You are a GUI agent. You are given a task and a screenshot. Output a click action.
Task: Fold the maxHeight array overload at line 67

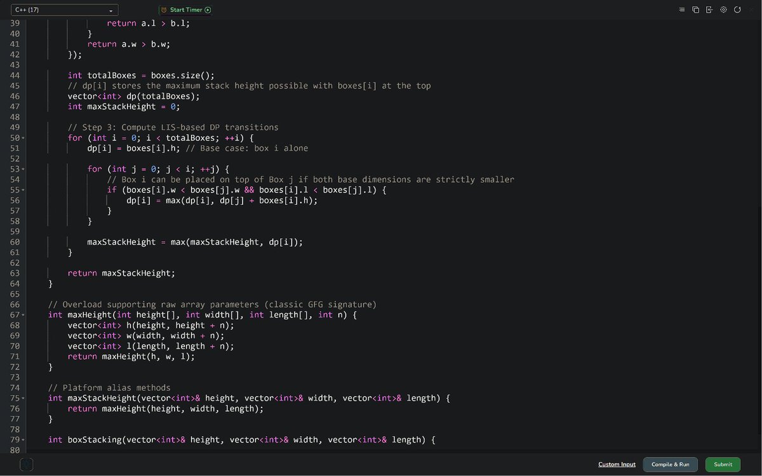click(23, 315)
